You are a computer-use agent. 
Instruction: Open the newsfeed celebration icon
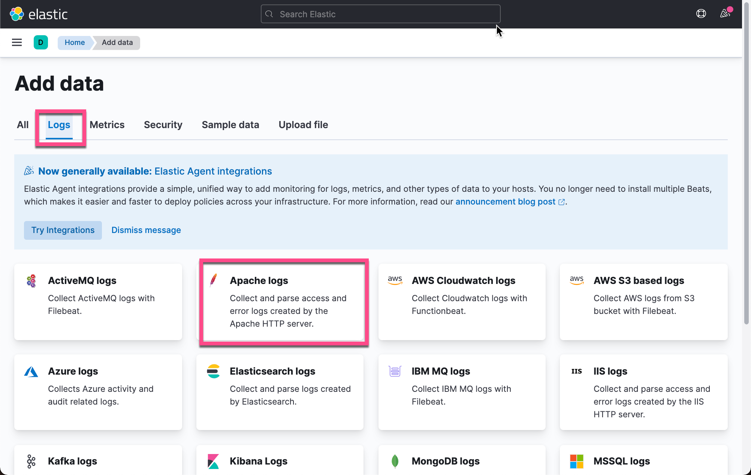[x=725, y=14]
